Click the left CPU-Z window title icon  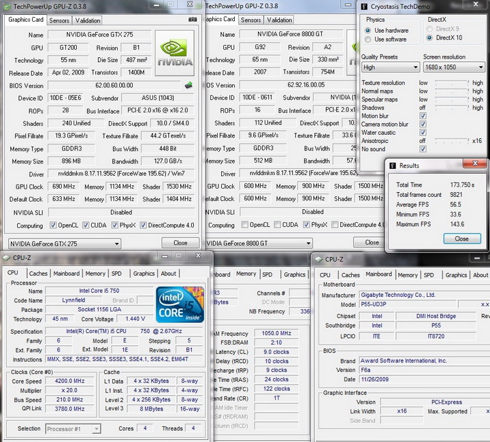[6, 257]
